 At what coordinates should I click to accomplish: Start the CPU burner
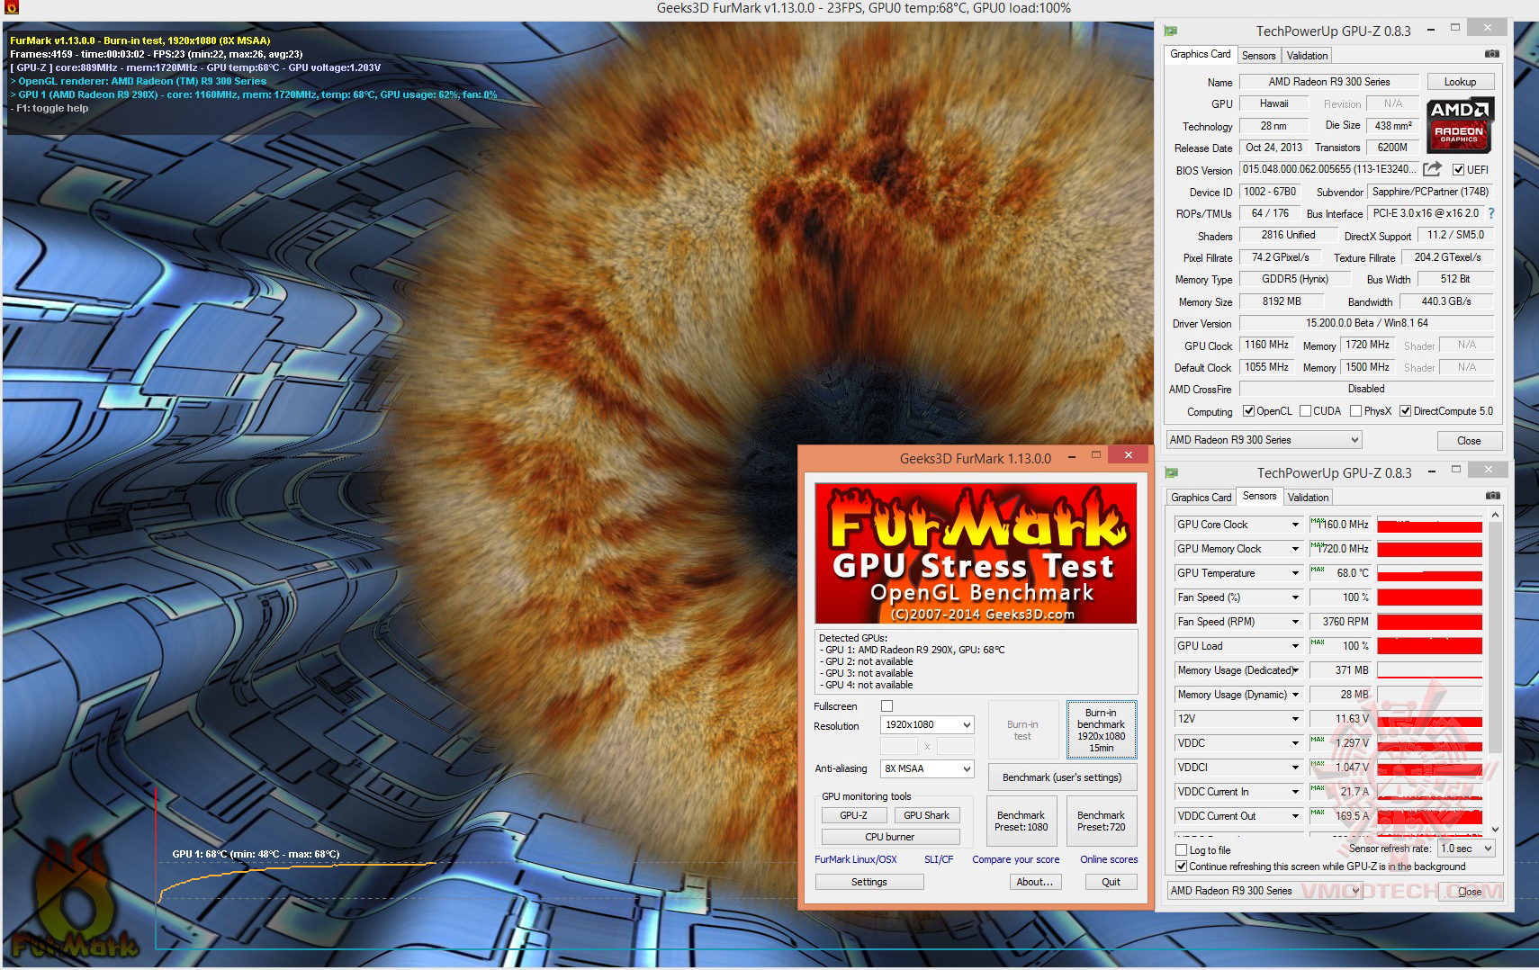[x=890, y=837]
